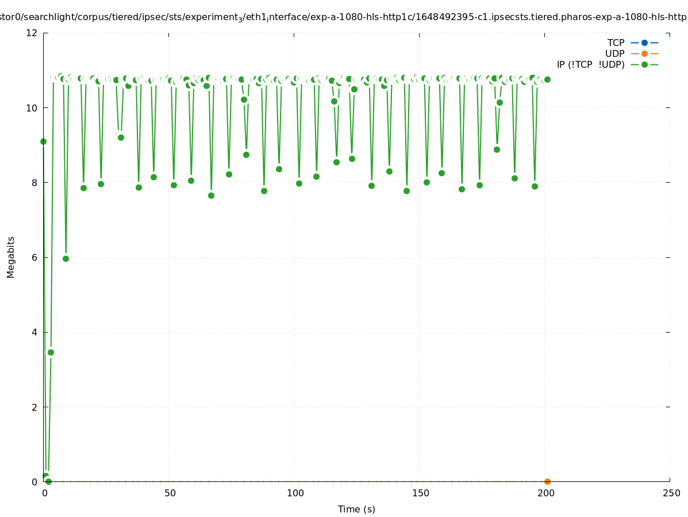Click the 100 tick on the time axis
The image size is (688, 517).
click(295, 493)
